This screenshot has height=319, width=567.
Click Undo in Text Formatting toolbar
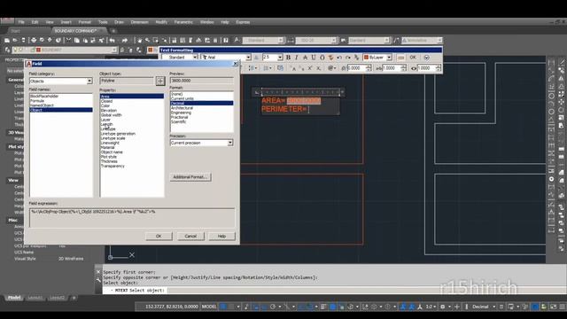[x=339, y=58]
